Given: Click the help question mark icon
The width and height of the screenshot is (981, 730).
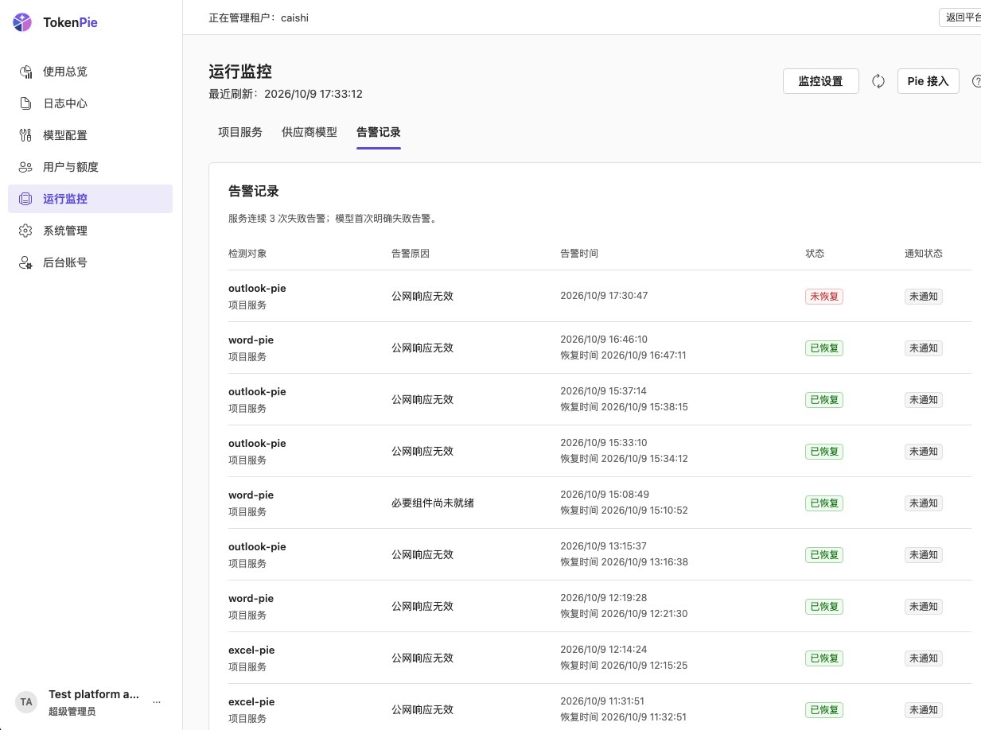Looking at the screenshot, I should click(x=976, y=81).
